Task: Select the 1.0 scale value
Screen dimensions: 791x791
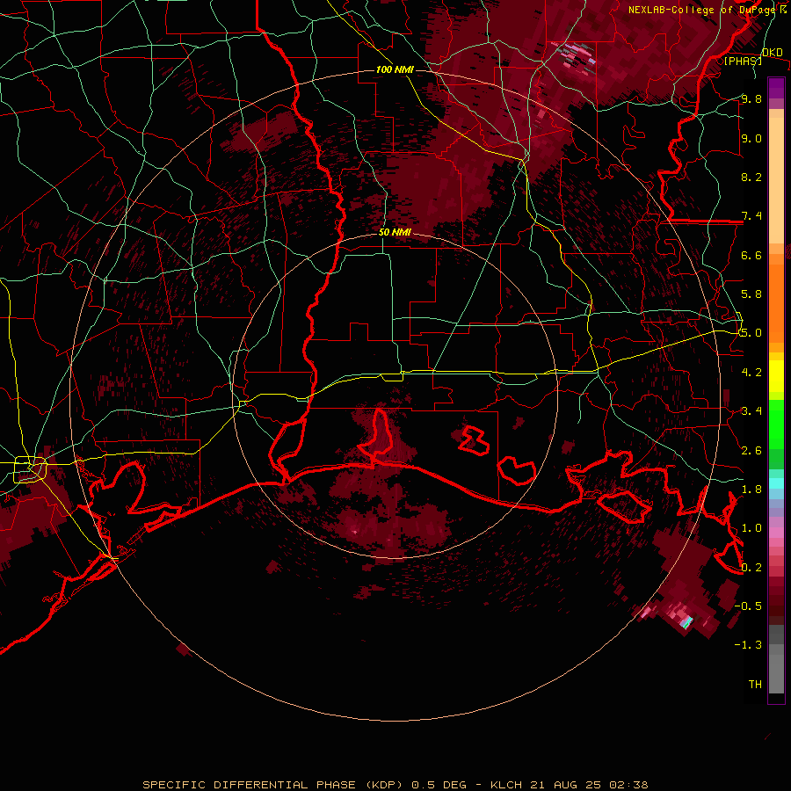Action: (751, 528)
